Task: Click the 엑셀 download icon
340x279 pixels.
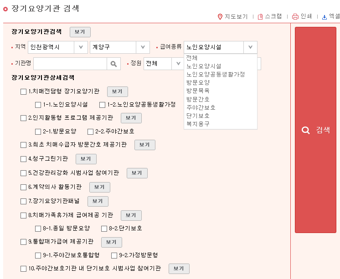Action: tap(325, 17)
